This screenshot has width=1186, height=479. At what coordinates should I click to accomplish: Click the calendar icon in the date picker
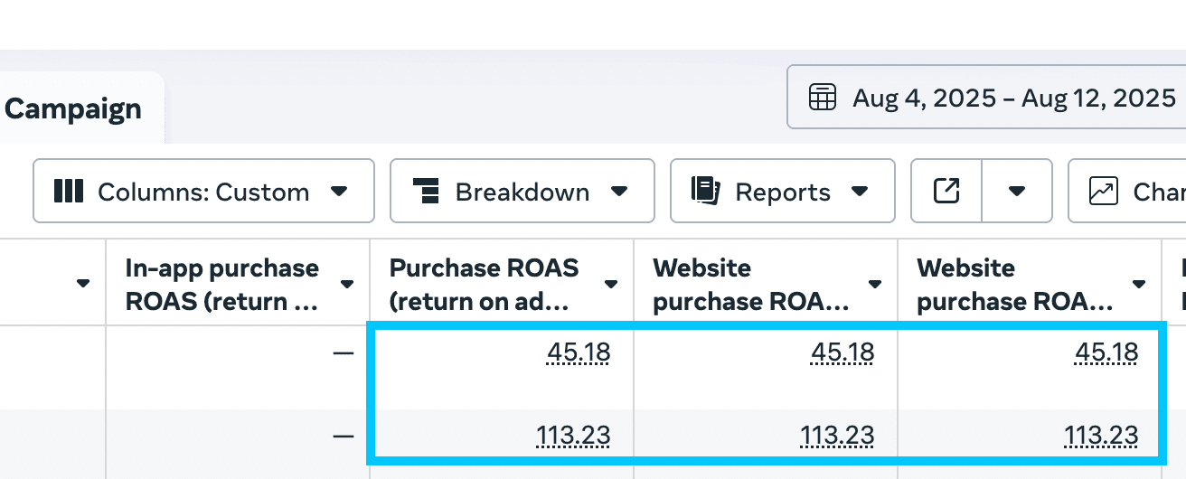click(x=822, y=98)
